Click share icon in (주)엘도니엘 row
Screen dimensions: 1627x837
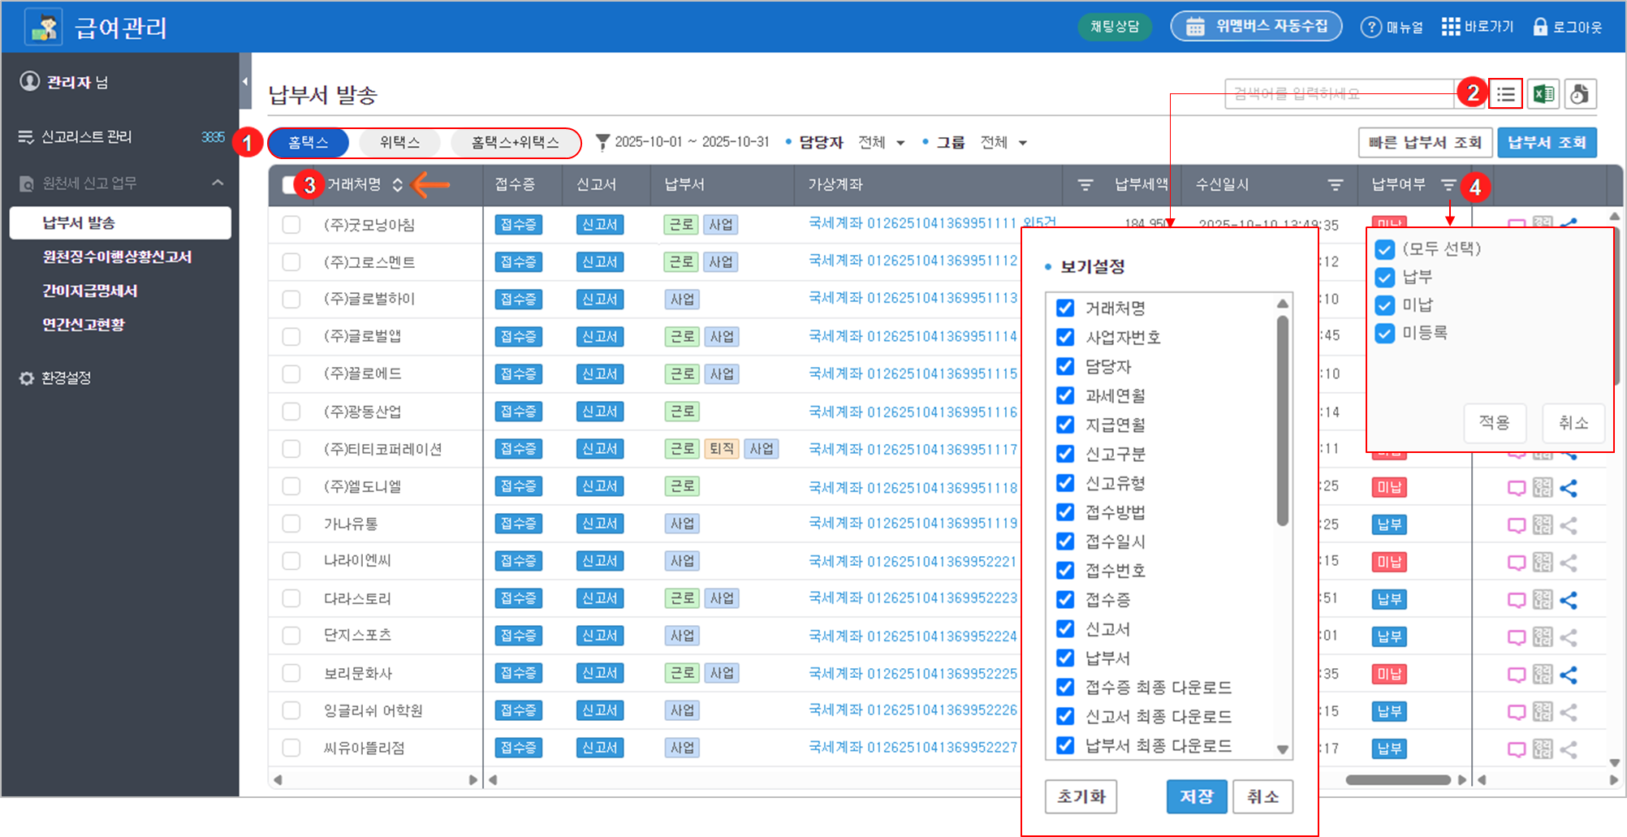pyautogui.click(x=1569, y=488)
